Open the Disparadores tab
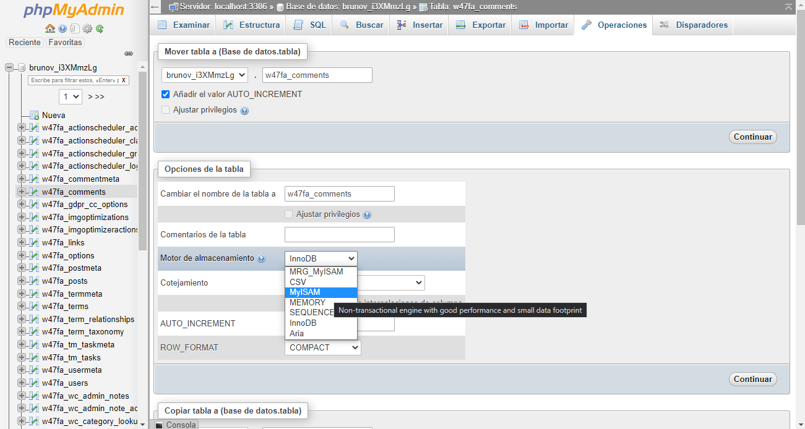Image resolution: width=805 pixels, height=429 pixels. pos(694,25)
